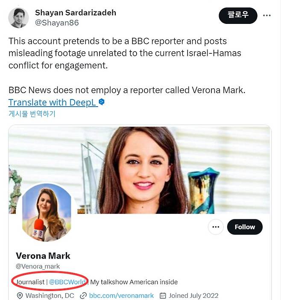Click the blue badge icon beside DeepL

pyautogui.click(x=102, y=102)
